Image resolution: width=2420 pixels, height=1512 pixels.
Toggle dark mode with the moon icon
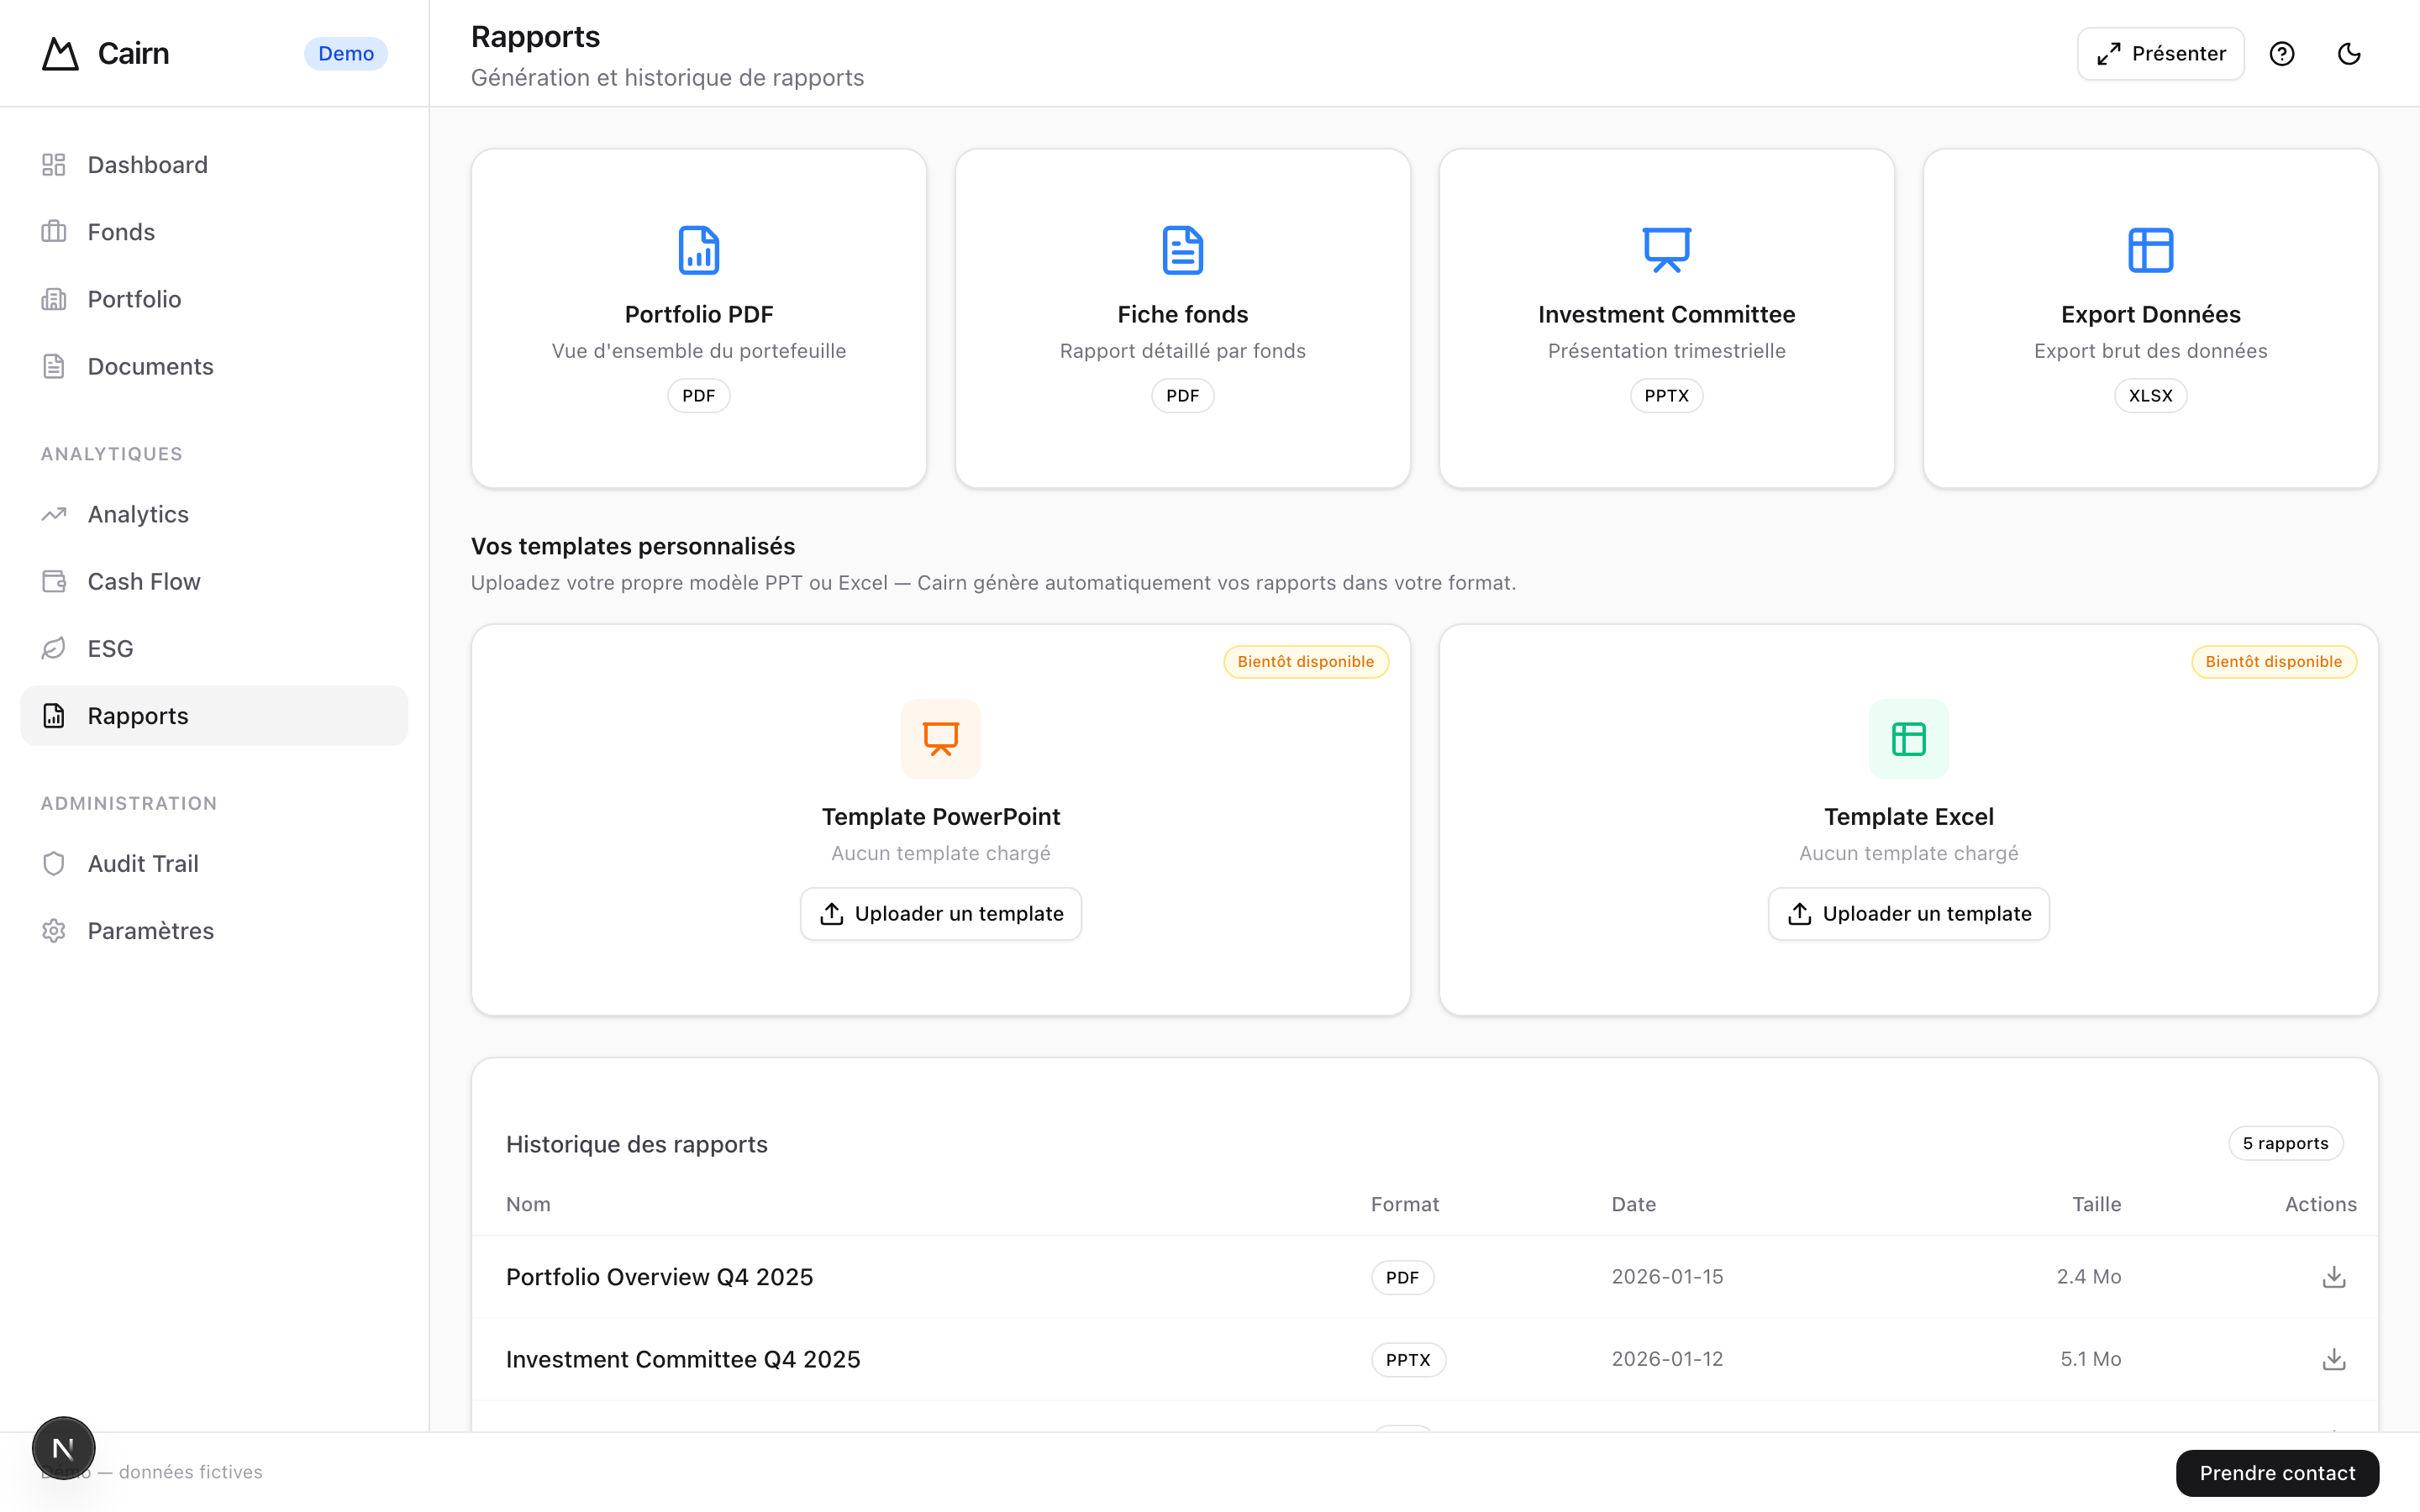point(2349,54)
